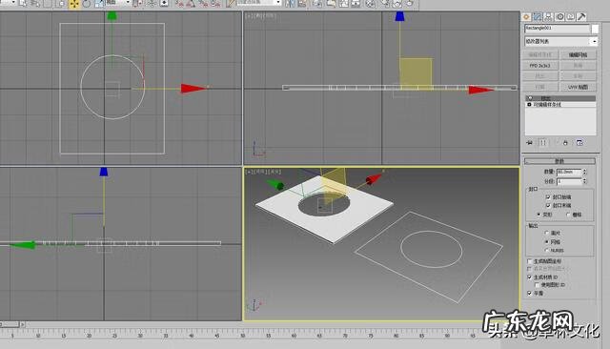Click the 数量 amount value field
This screenshot has height=349, width=610.
point(569,172)
